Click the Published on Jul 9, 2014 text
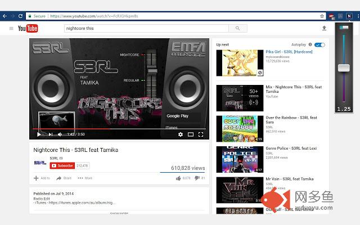Image resolution: width=360 pixels, height=225 pixels. [53, 193]
